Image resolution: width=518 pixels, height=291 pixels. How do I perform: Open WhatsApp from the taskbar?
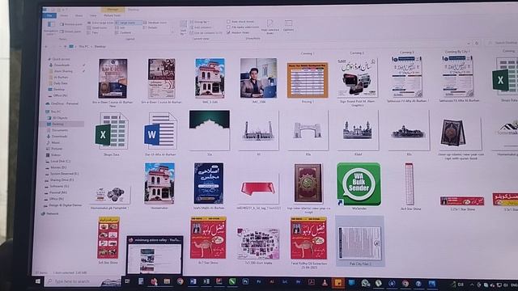coord(365,283)
